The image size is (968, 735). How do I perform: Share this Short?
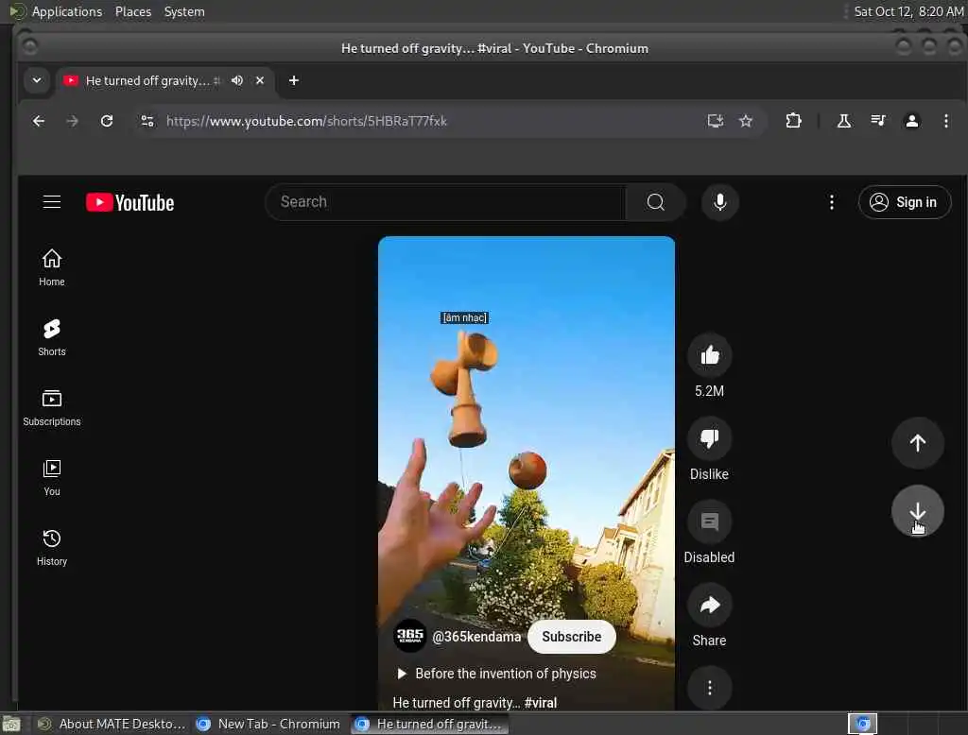[709, 605]
